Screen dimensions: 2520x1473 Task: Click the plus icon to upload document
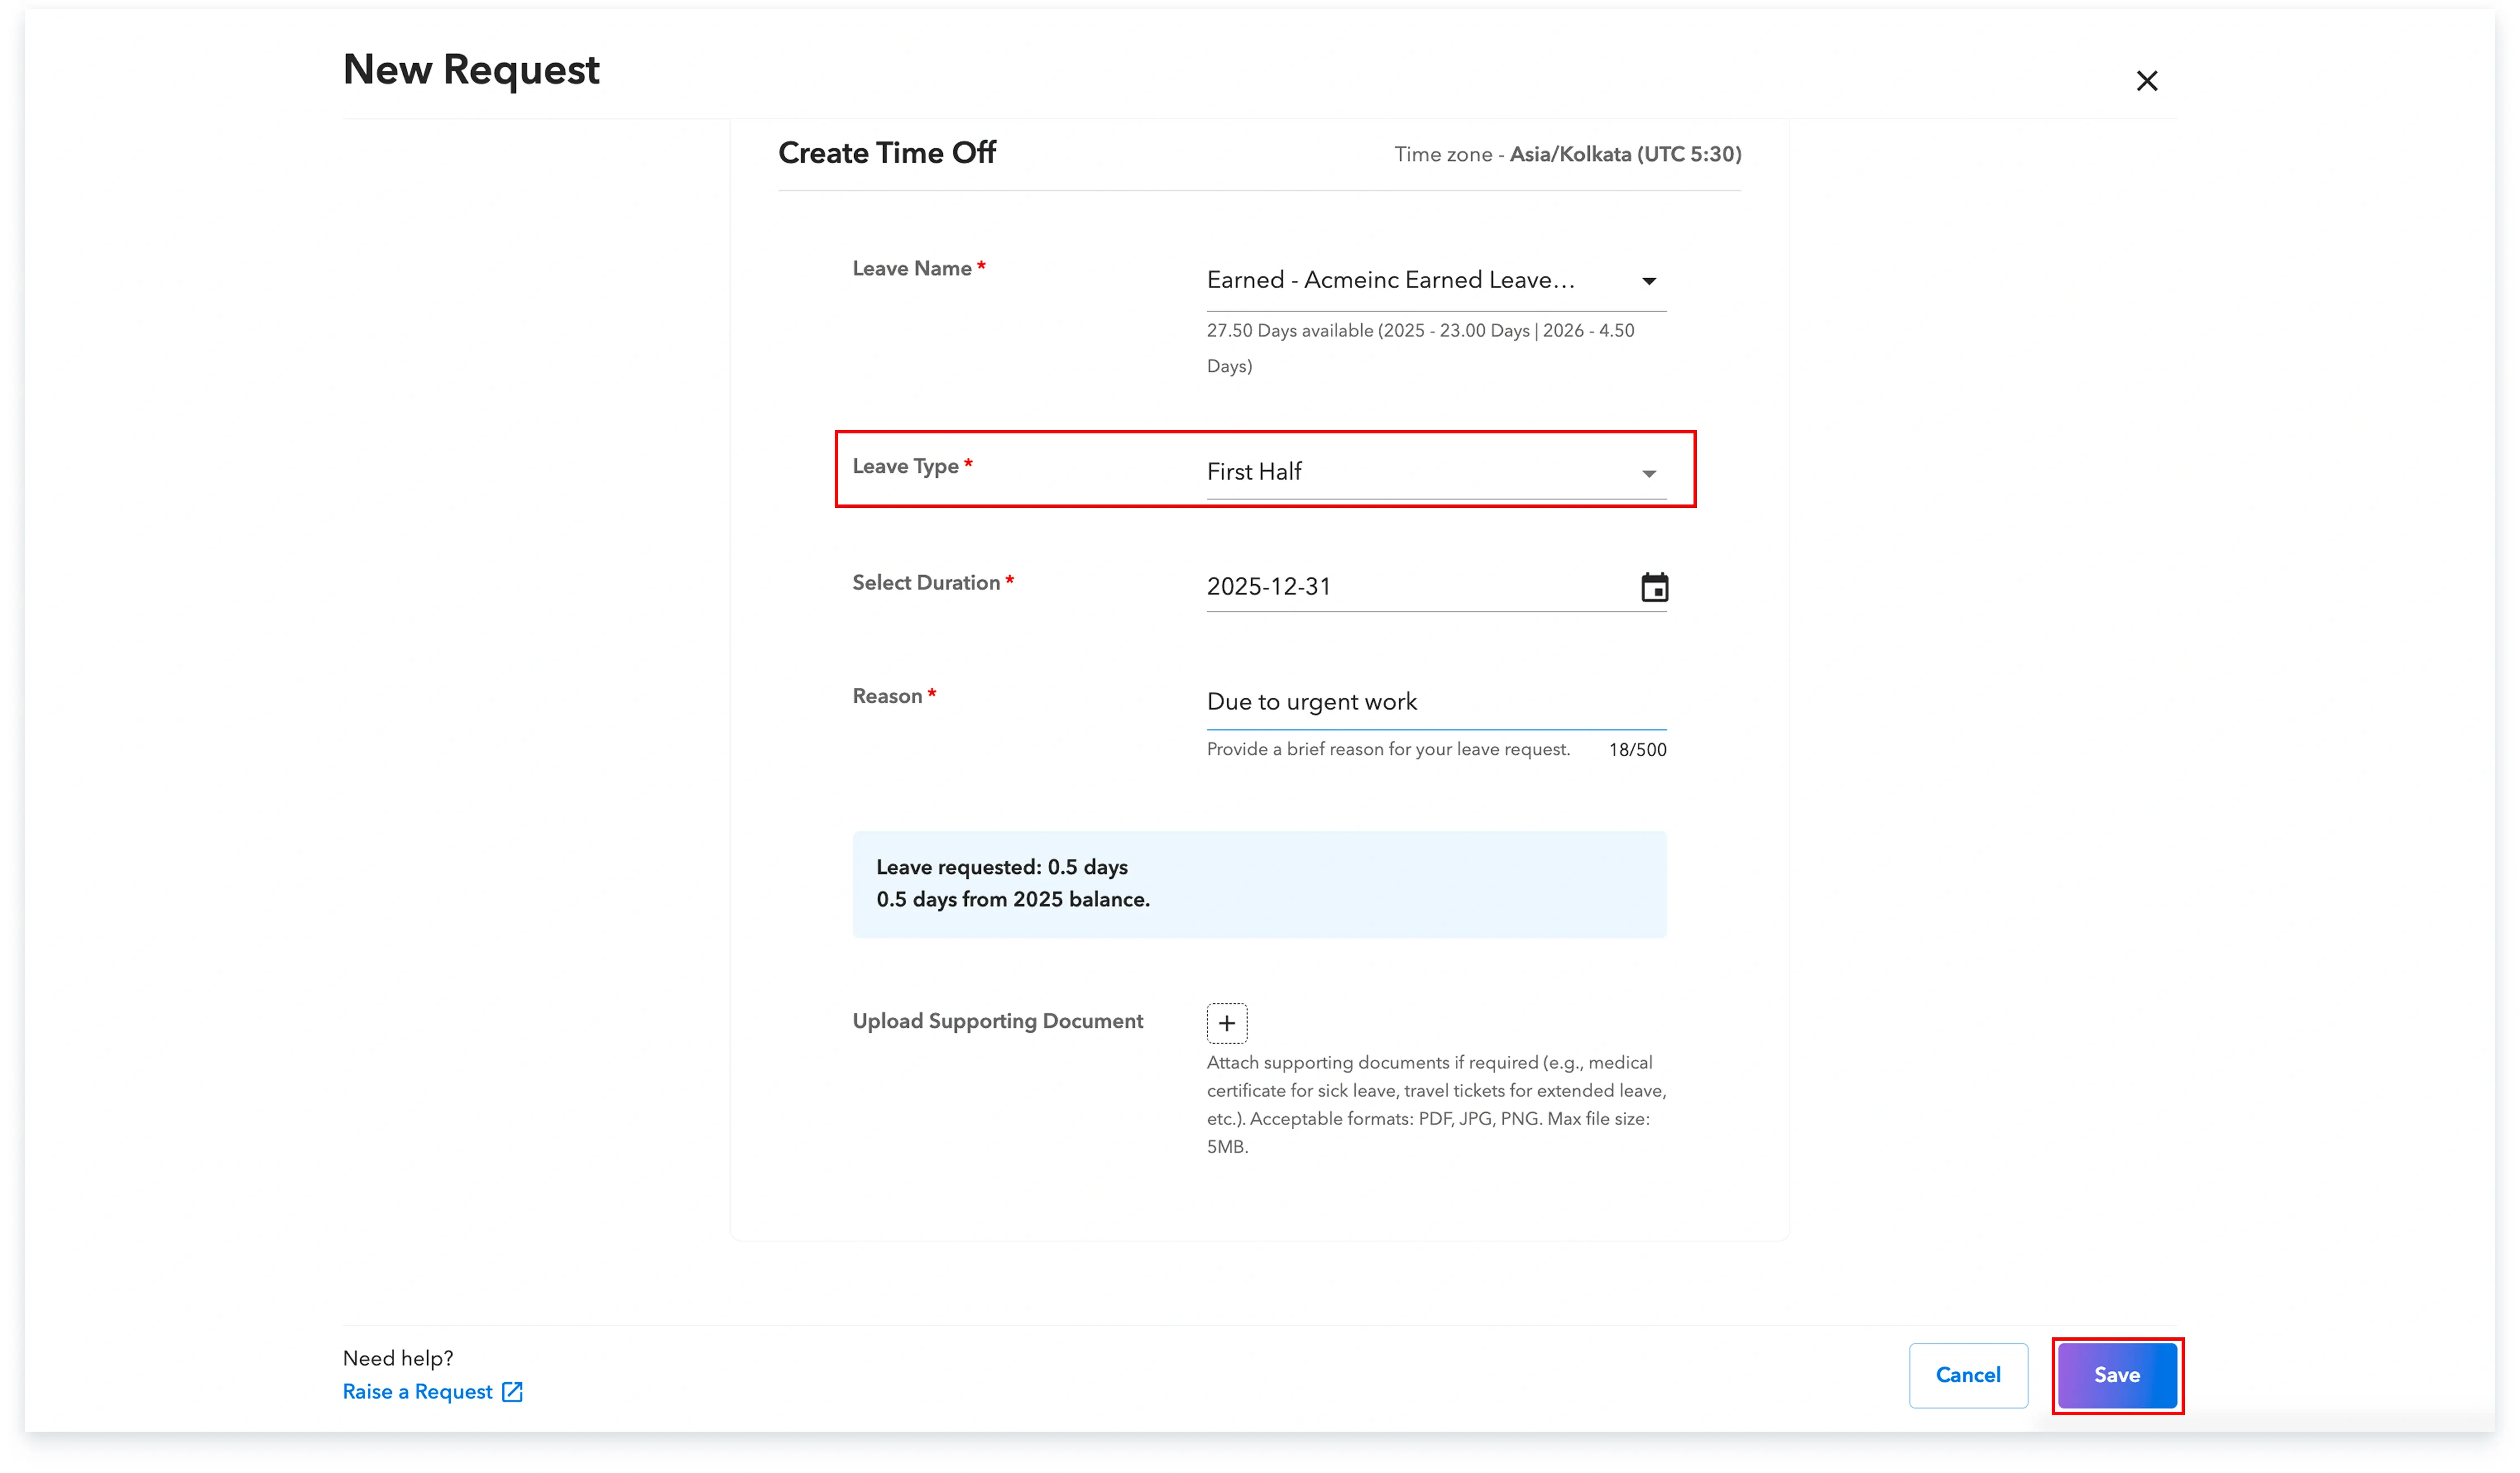tap(1226, 1023)
